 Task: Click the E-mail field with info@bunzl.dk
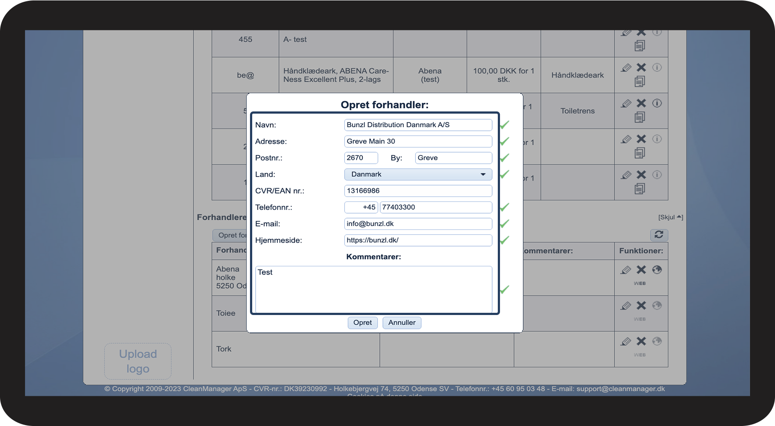point(418,224)
